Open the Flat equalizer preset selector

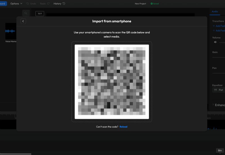(219, 90)
